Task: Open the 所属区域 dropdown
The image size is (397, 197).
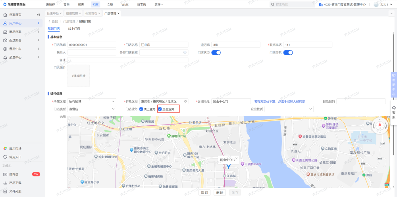Action: [x=92, y=101]
